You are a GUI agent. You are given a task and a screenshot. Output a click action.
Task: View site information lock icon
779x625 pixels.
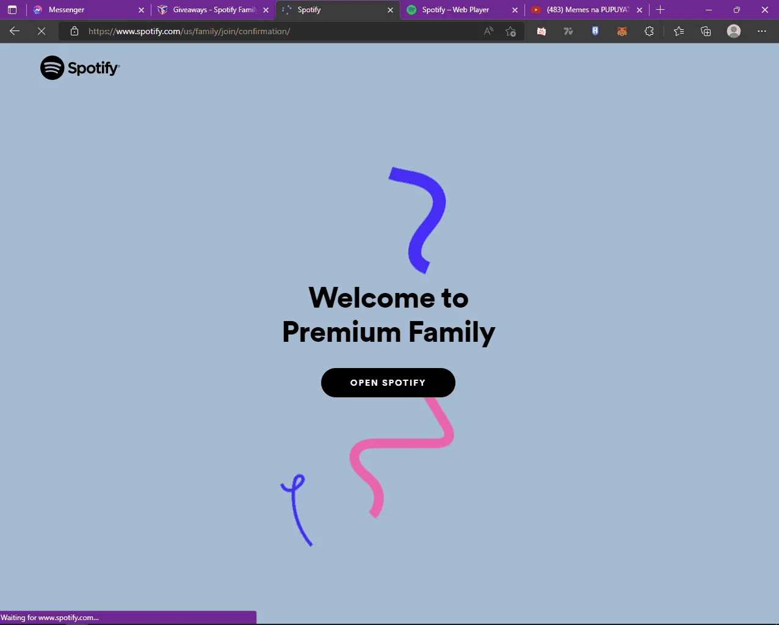[74, 31]
